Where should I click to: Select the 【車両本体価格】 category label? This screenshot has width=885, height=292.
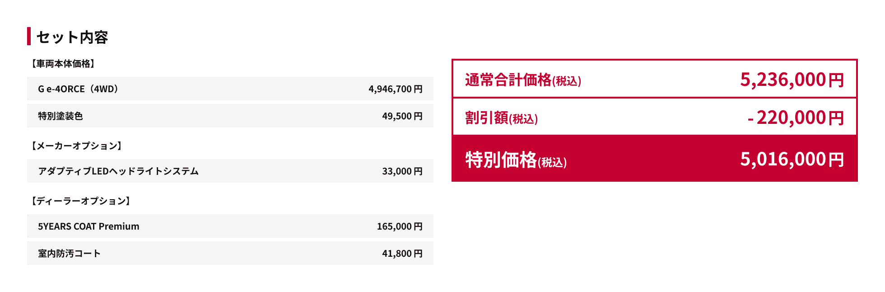click(63, 64)
